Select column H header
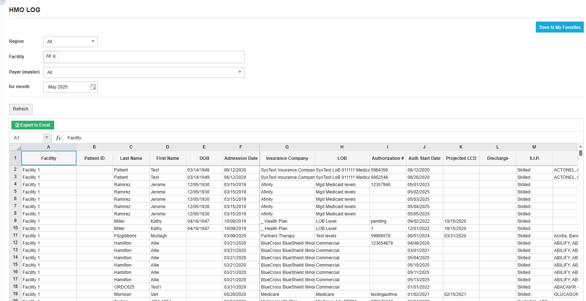This screenshot has width=586, height=301. pos(342,147)
